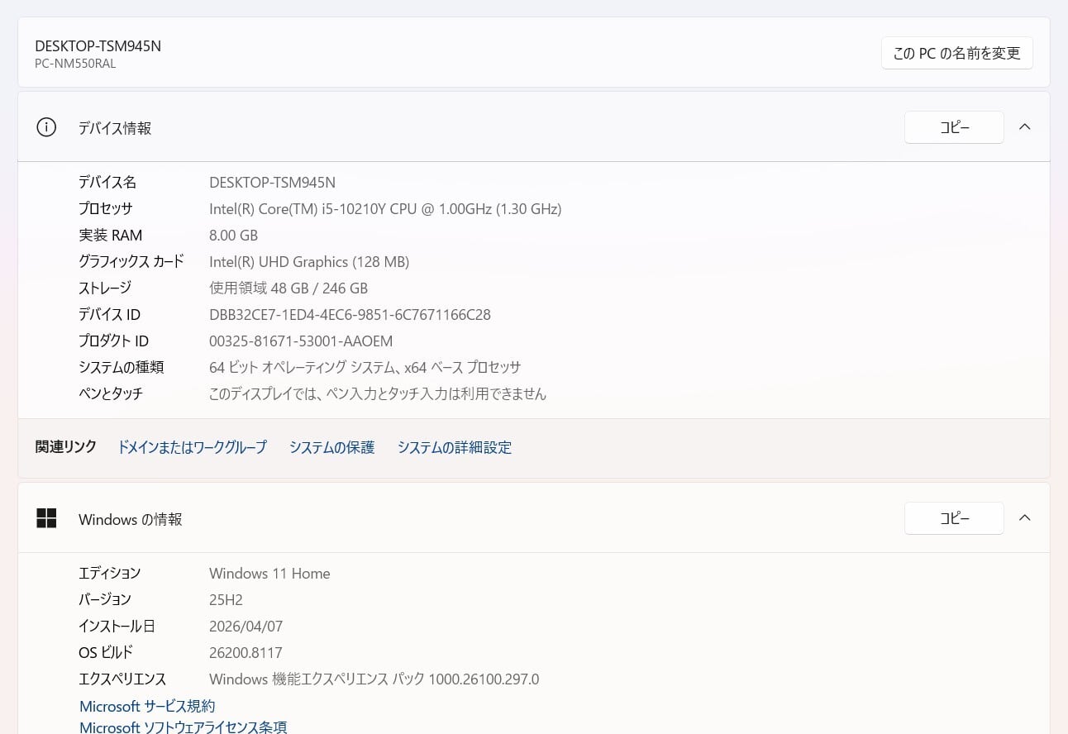
Task: Select the デバイス名 value DESKTOP-TSM945N
Action: [273, 183]
